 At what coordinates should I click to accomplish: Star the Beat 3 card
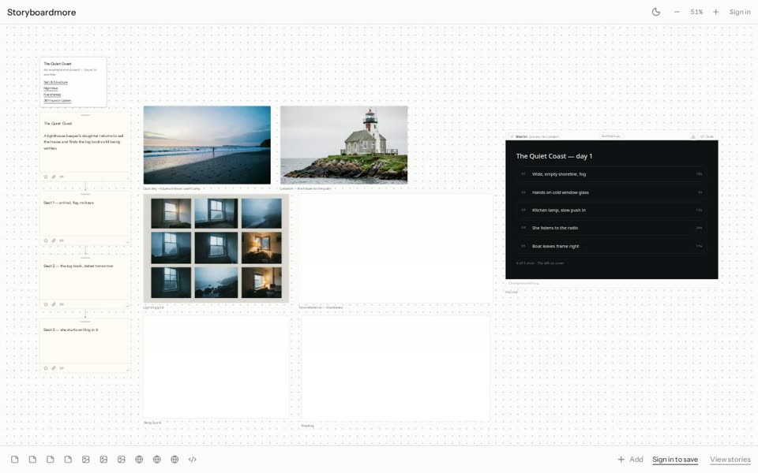46,368
